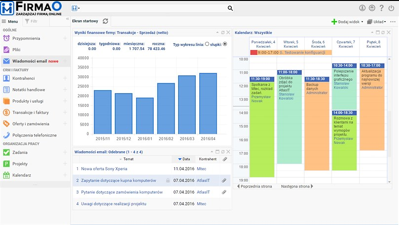Click the Przypomnienia alarm clock icon

[6, 38]
